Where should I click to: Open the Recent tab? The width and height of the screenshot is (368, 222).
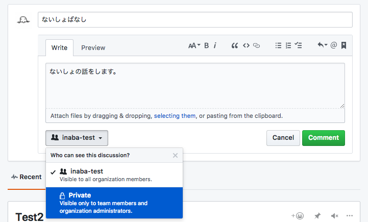click(x=27, y=177)
